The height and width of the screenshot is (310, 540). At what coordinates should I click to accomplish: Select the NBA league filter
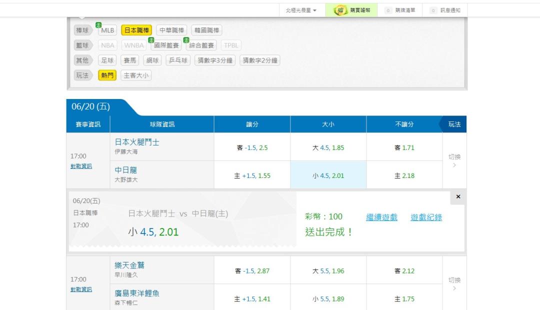107,45
